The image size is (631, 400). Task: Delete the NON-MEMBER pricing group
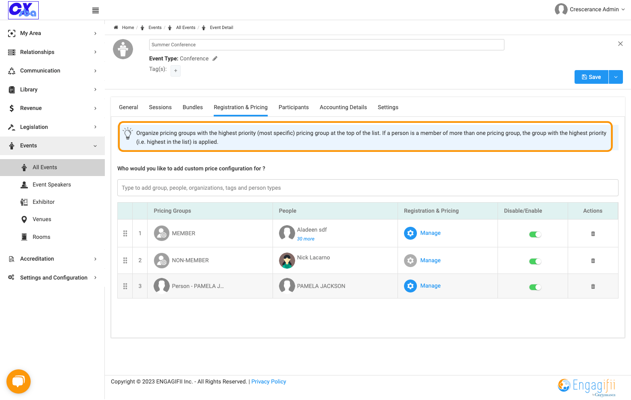(x=593, y=261)
